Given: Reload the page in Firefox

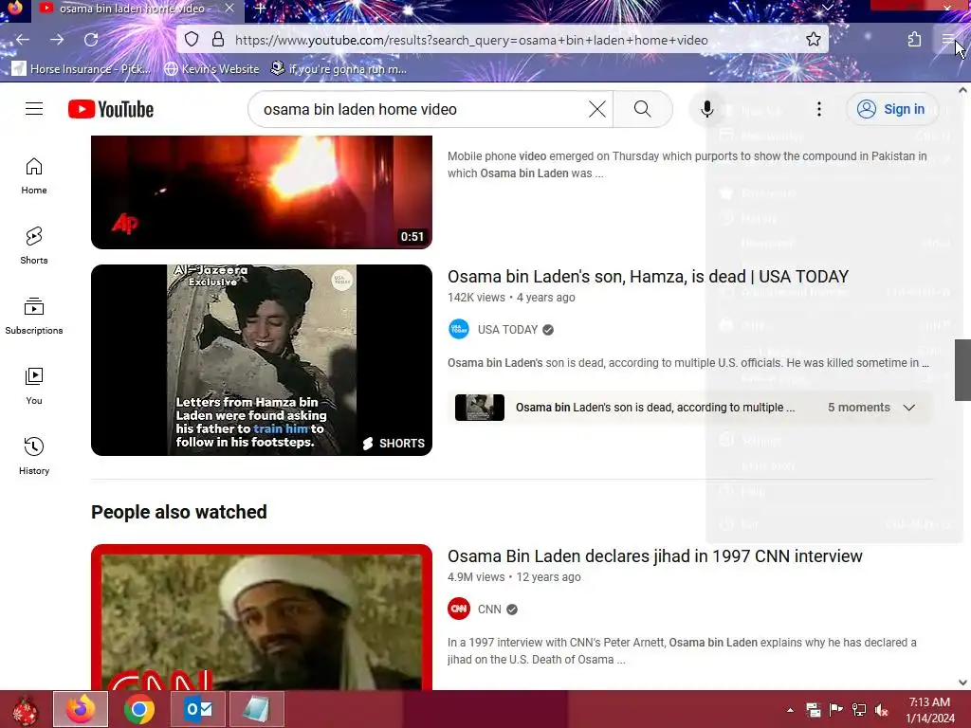Looking at the screenshot, I should point(91,40).
